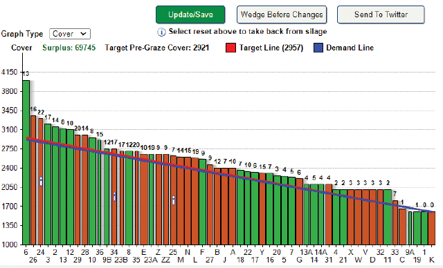Select the orange bar for paddock N
Screen dimensions: 443x268
click(x=188, y=200)
